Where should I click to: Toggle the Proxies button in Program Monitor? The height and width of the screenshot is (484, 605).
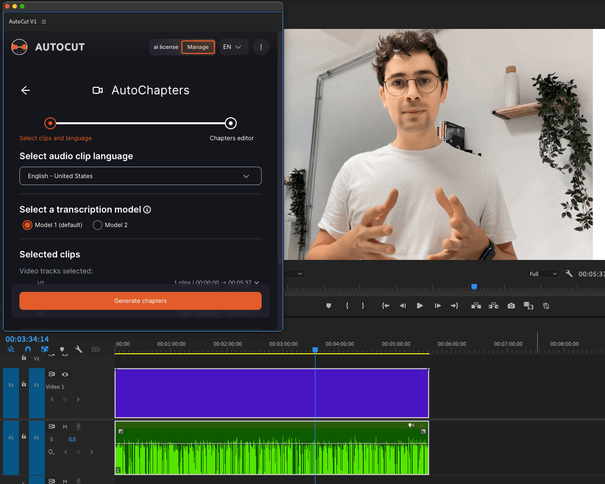tap(546, 306)
